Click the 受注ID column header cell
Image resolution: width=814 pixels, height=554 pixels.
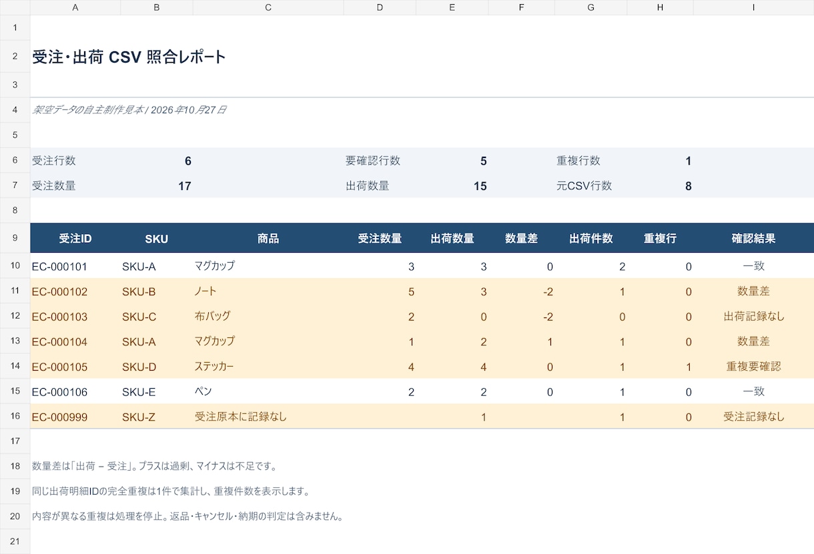pyautogui.click(x=75, y=238)
